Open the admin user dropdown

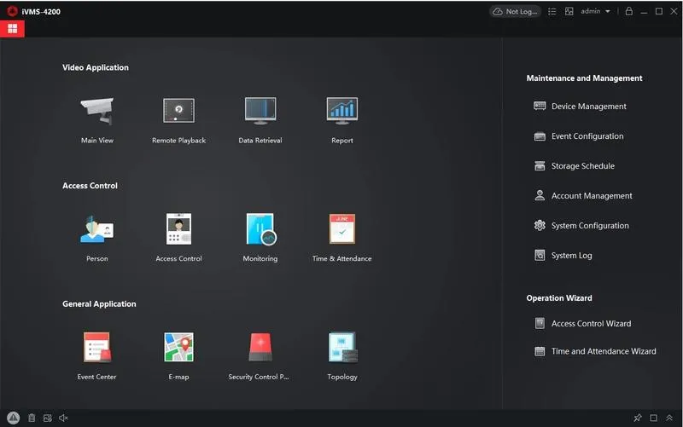click(x=595, y=11)
